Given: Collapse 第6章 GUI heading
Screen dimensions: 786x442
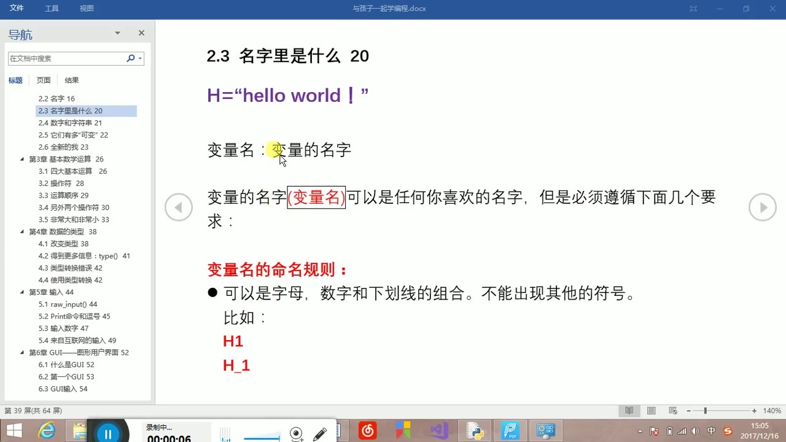Looking at the screenshot, I should pos(23,353).
